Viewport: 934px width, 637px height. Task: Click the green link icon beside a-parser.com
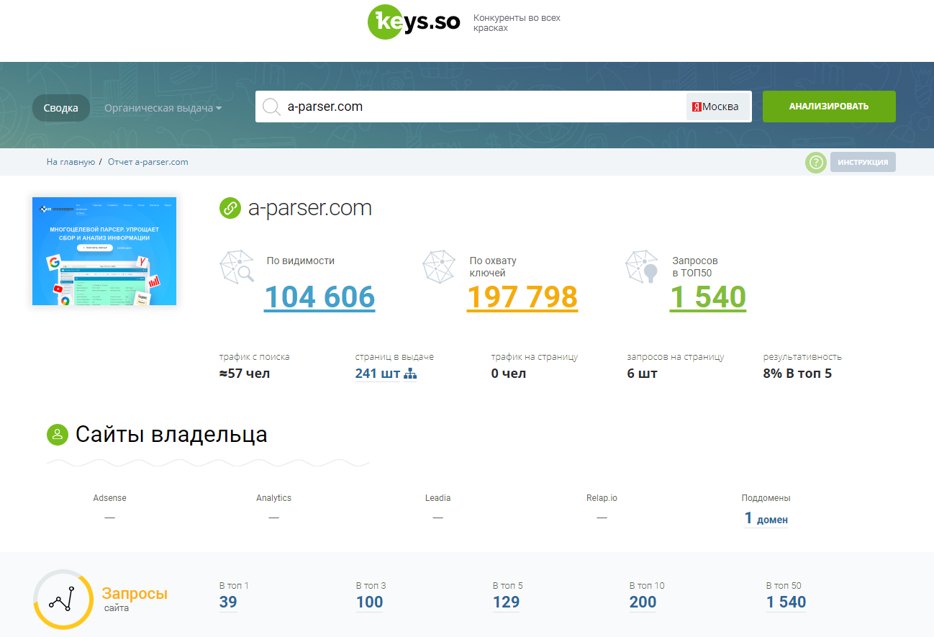(230, 209)
